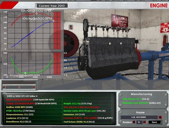Viewport: 169px width, 128px height.
Task: Click the red corner tab in the header
Action: [9, 5]
